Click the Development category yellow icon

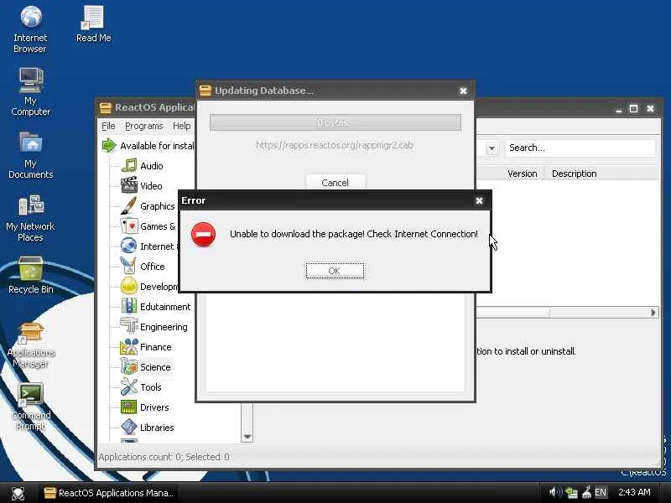click(x=129, y=286)
